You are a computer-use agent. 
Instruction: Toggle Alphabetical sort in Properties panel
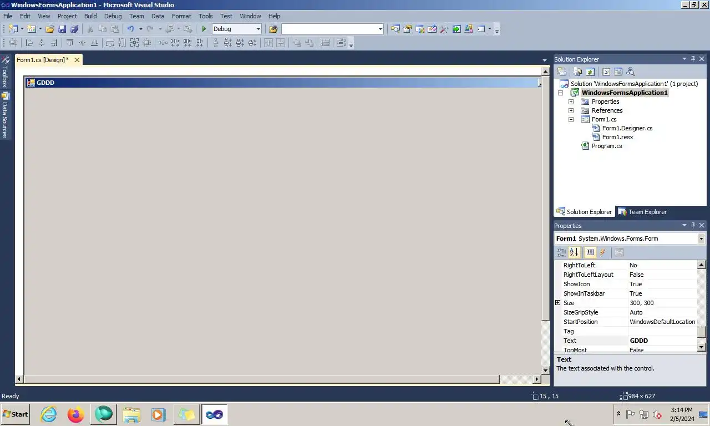coord(574,252)
